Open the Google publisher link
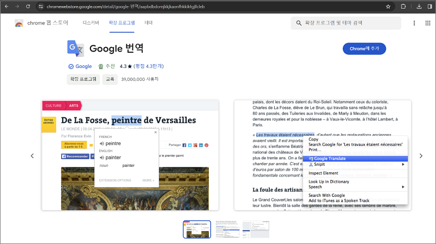 (x=83, y=66)
